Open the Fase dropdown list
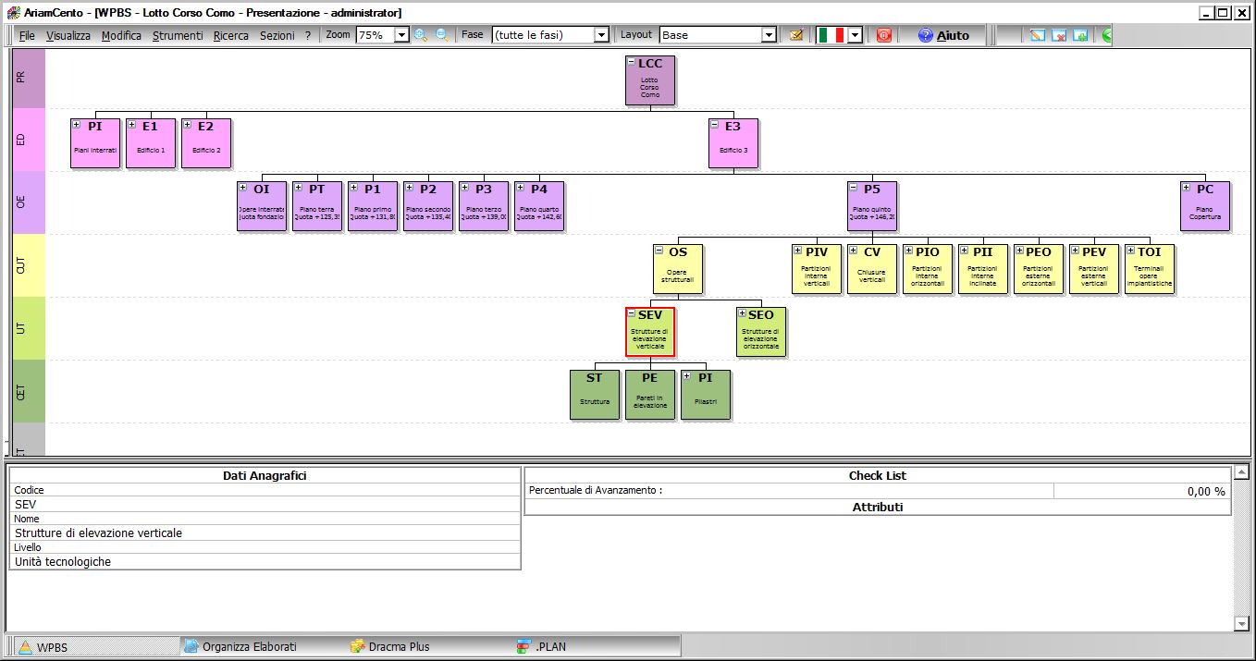The width and height of the screenshot is (1256, 661). click(601, 35)
